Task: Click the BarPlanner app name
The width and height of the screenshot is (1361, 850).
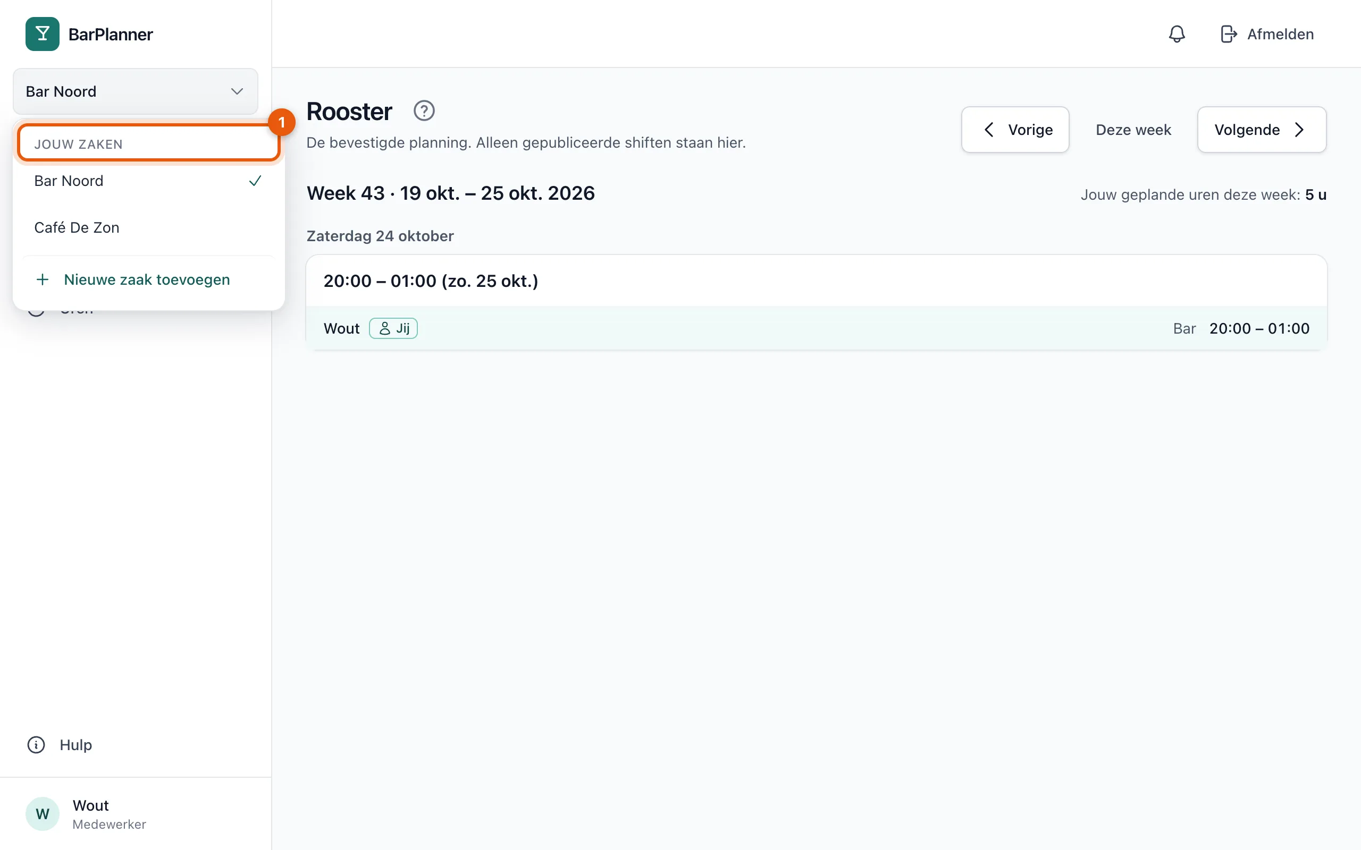Action: pos(110,35)
